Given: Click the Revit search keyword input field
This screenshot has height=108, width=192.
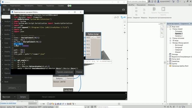Looking at the screenshot, I should coord(137,1).
